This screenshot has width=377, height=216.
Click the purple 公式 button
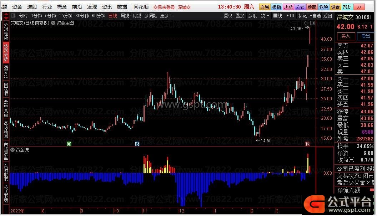tap(300, 7)
